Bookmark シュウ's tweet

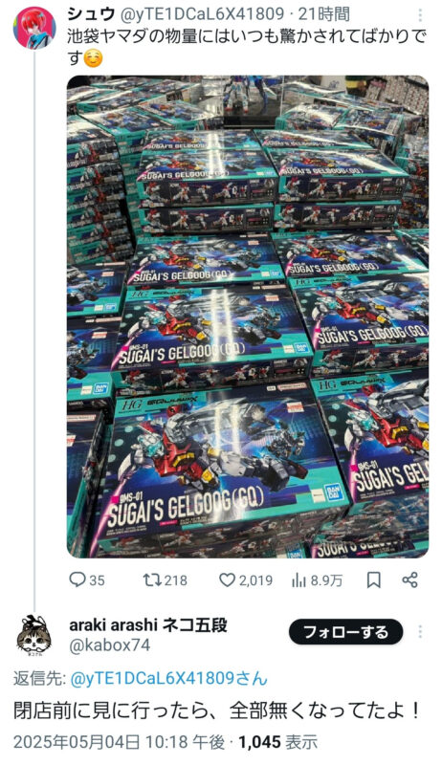(374, 579)
